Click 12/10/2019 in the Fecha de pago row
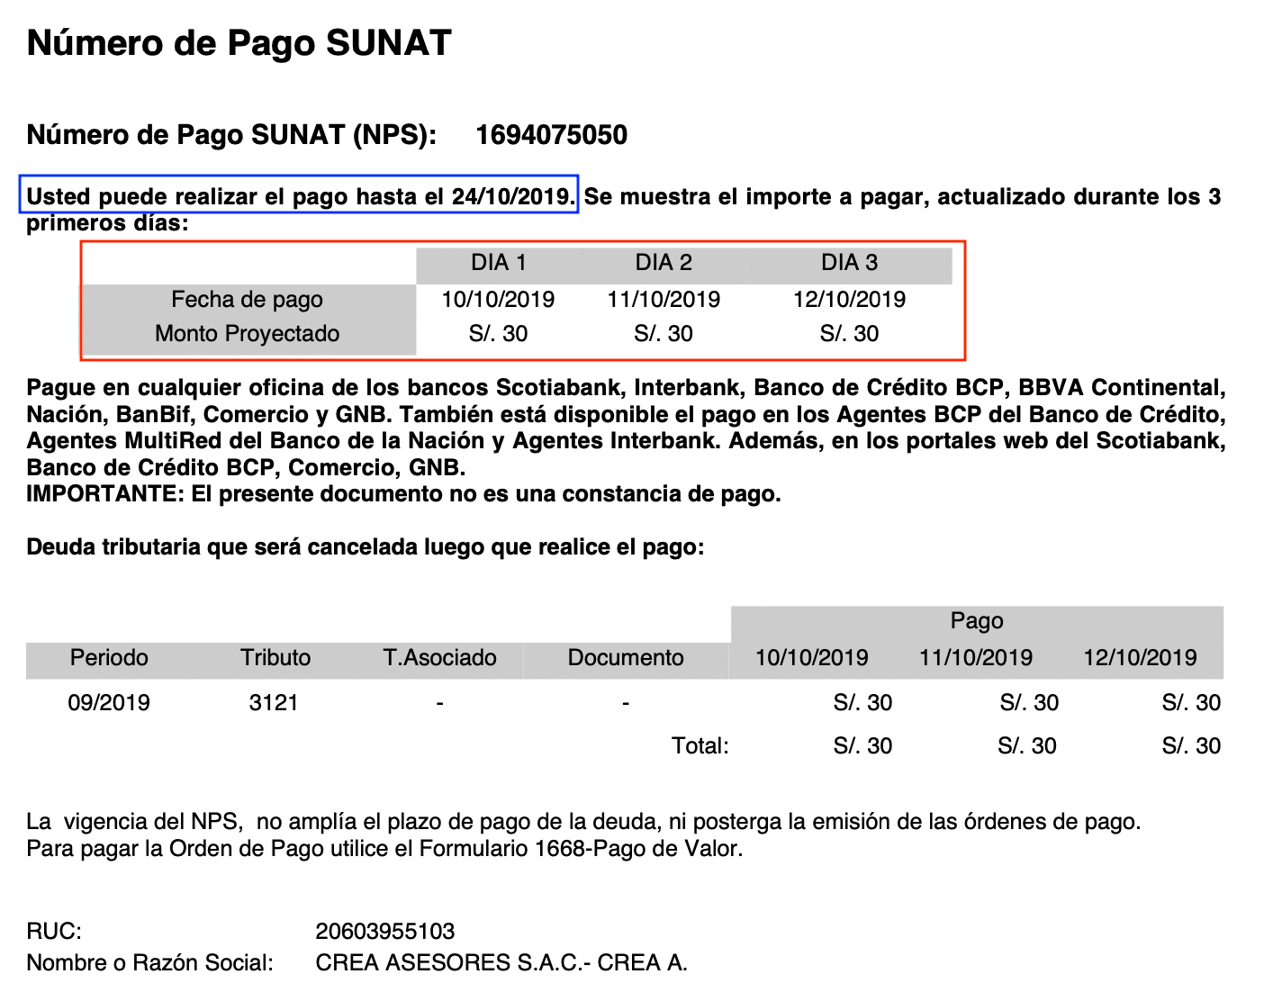 849,300
